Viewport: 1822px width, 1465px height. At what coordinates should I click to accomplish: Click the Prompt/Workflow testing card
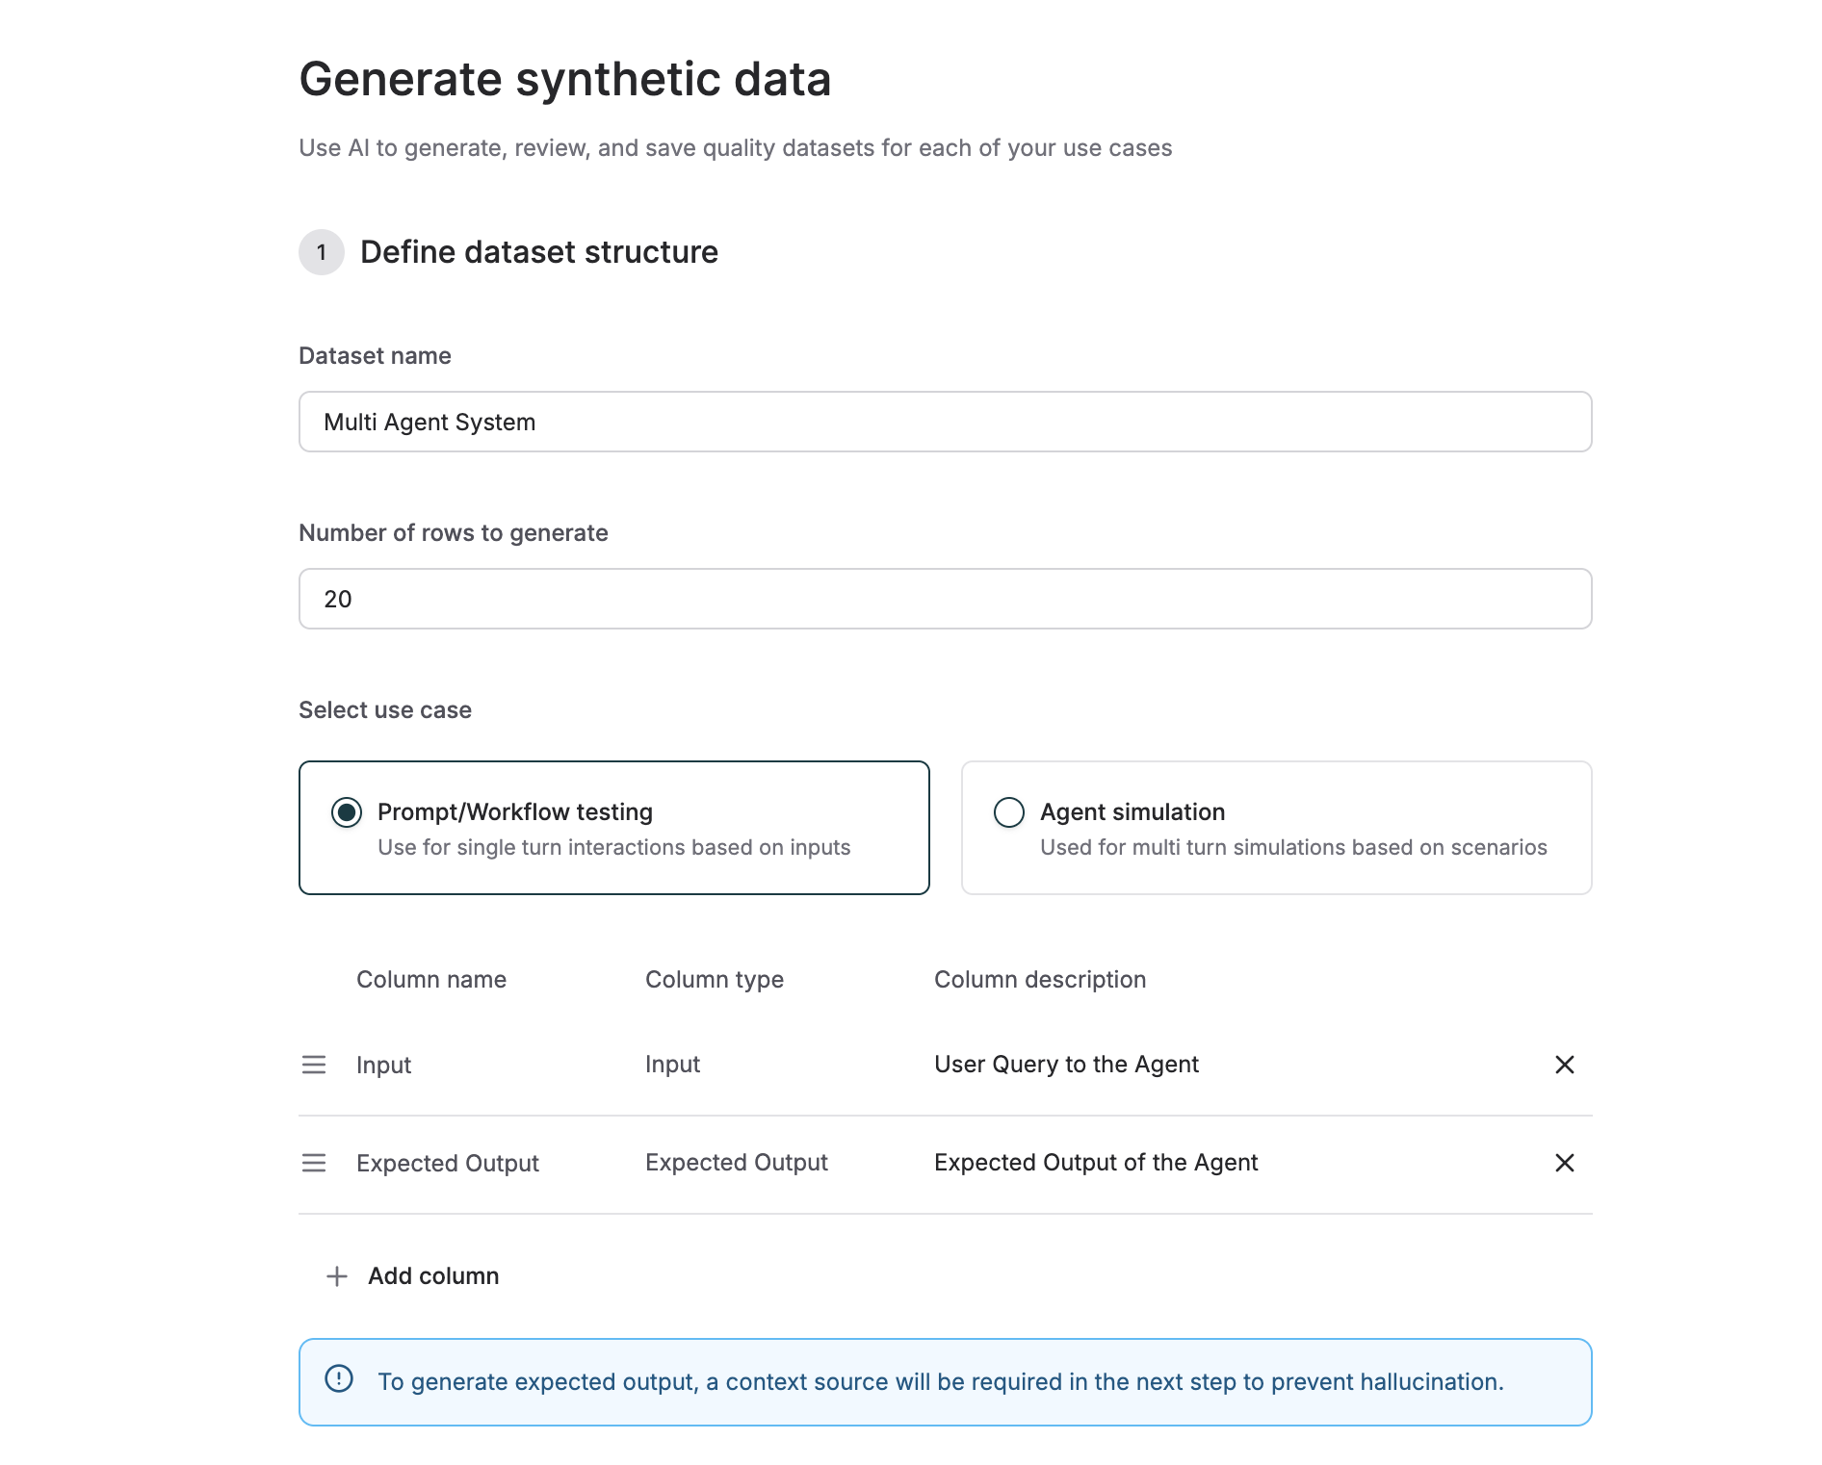coord(614,827)
